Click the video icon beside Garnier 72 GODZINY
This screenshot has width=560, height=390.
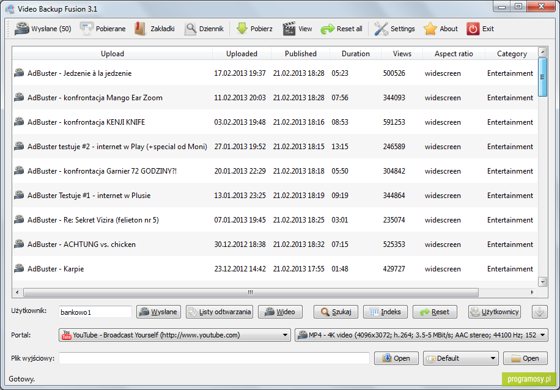[x=19, y=171]
